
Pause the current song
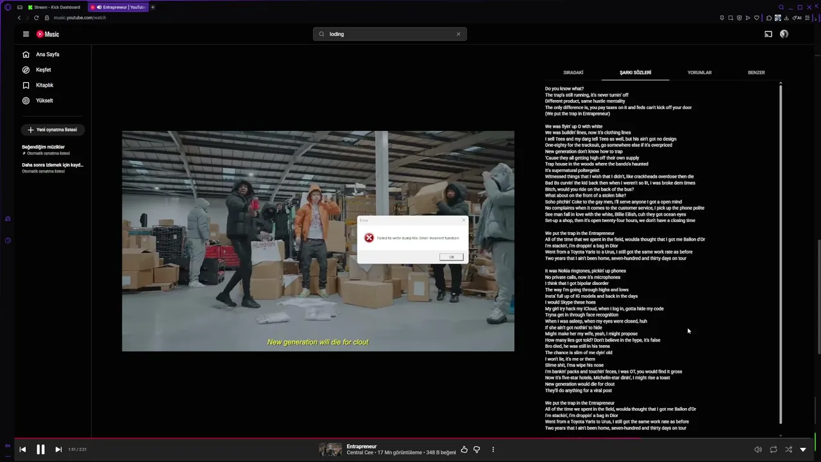(x=40, y=450)
